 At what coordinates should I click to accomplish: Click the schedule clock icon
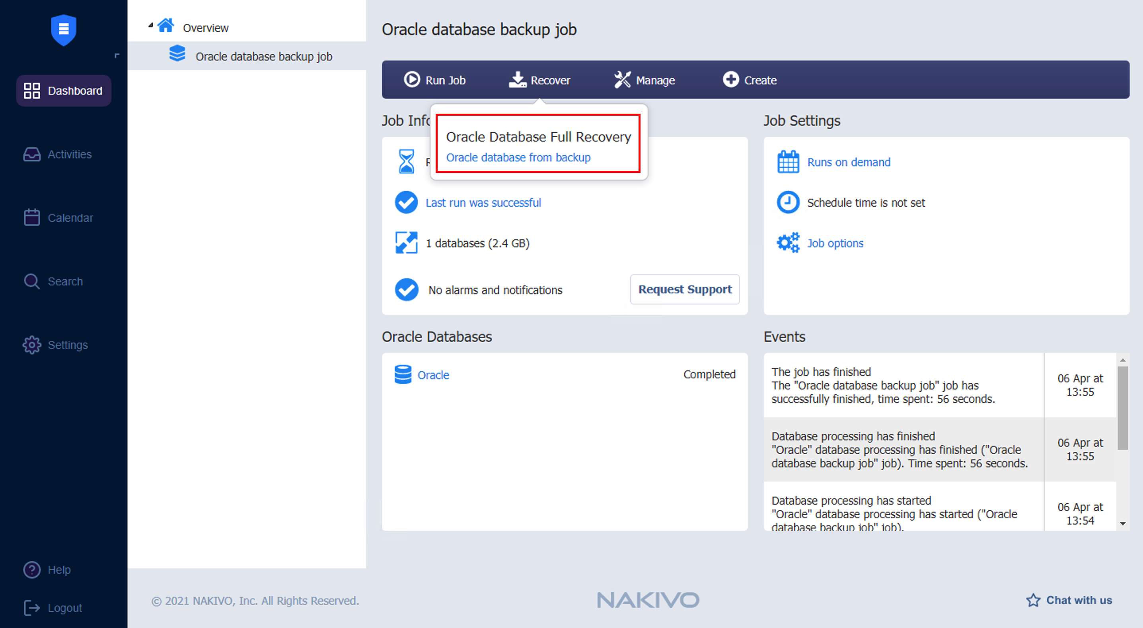pos(788,202)
